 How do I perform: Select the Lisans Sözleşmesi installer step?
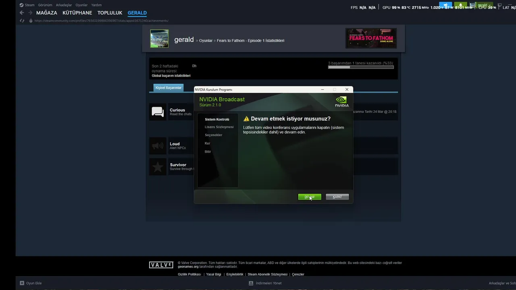coord(219,127)
